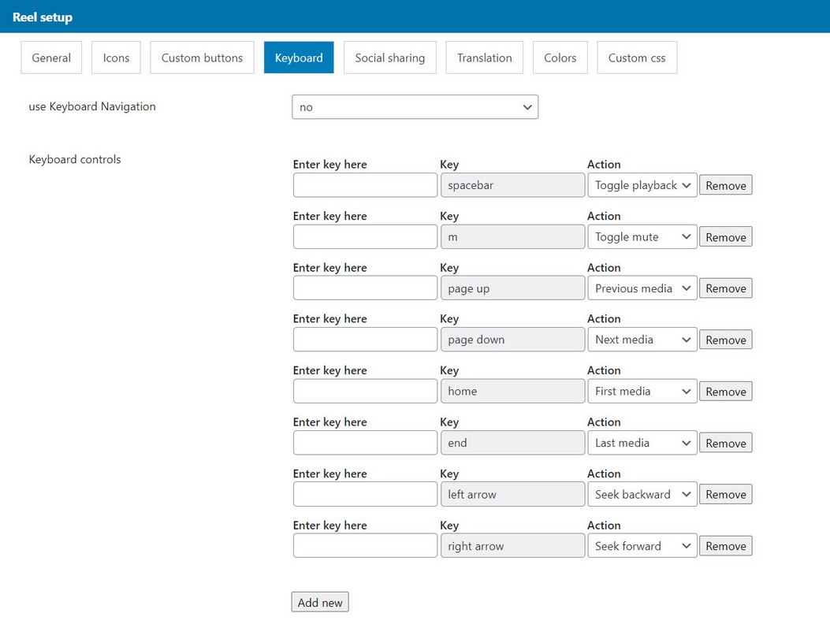The height and width of the screenshot is (639, 830).
Task: Open the Custom css tab
Action: 636,58
